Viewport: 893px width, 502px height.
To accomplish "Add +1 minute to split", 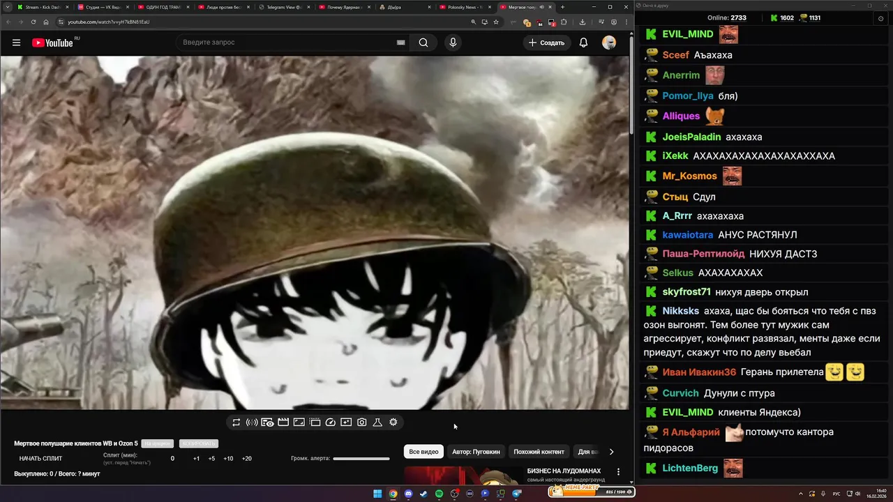I will [x=197, y=459].
